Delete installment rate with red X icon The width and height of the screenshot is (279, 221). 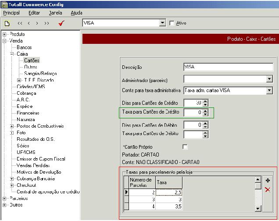click(x=268, y=190)
